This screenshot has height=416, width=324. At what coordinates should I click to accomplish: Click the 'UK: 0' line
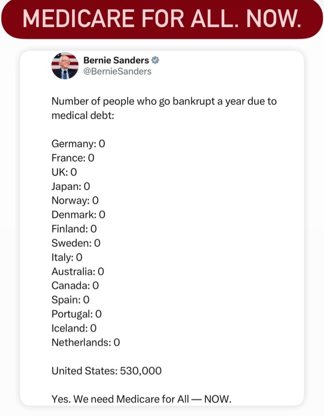click(x=64, y=172)
